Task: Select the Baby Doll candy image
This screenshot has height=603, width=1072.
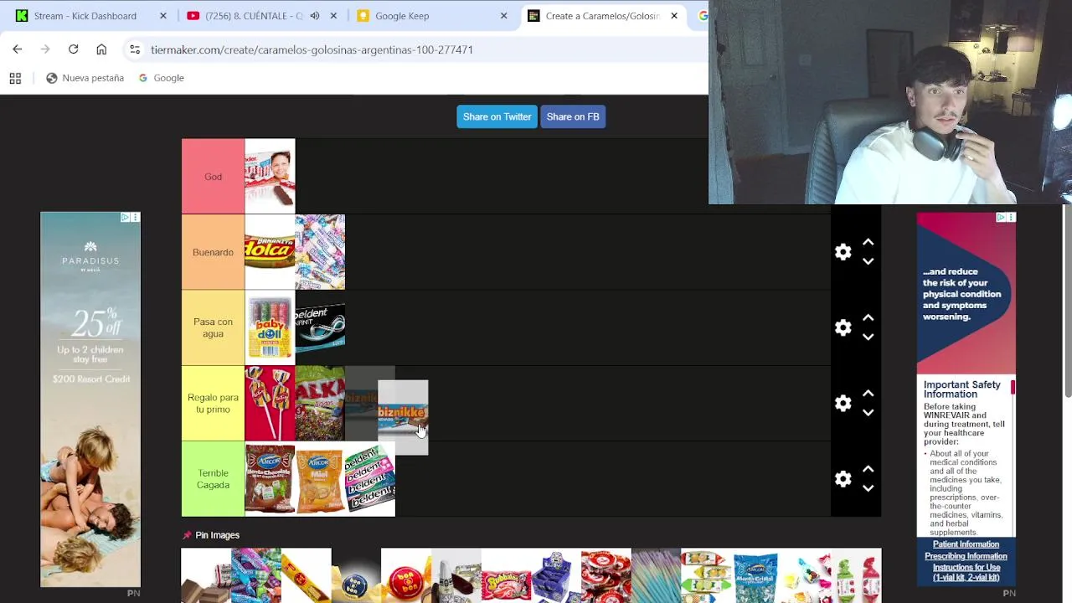Action: point(270,327)
